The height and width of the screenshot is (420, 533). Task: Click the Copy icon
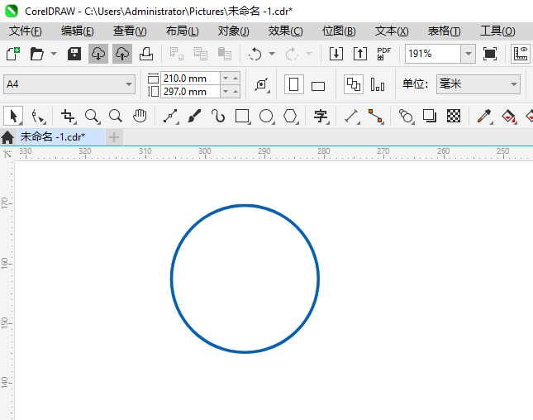201,54
